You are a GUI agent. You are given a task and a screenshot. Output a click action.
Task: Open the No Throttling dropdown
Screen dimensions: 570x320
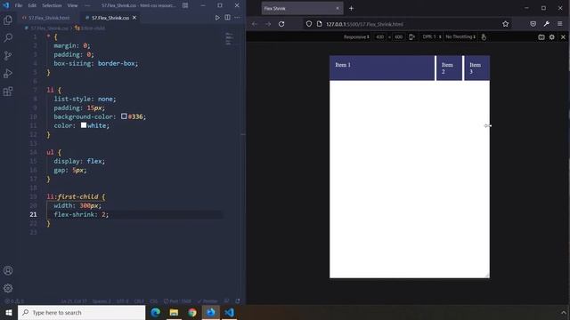pos(460,37)
